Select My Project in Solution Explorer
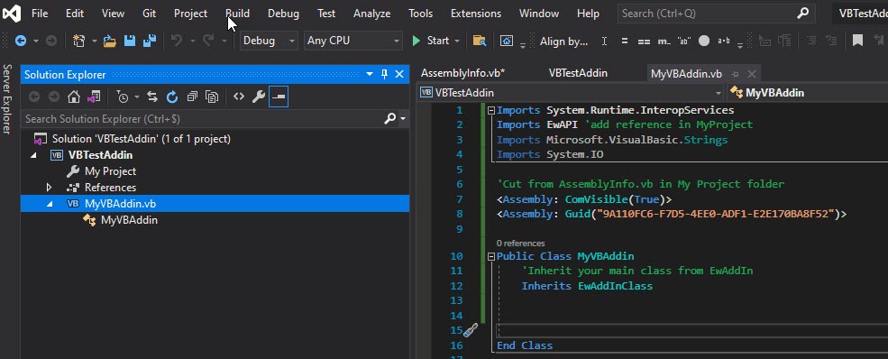This screenshot has width=888, height=359. pyautogui.click(x=110, y=171)
